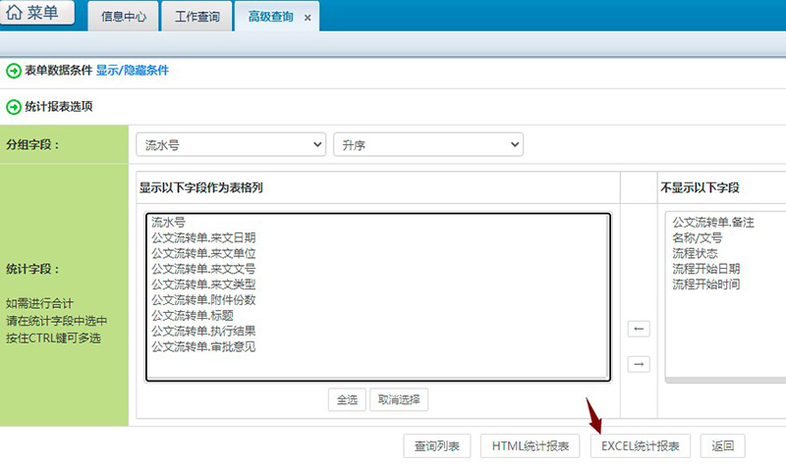Select 公文流转单.审批意见 list item
The height and width of the screenshot is (464, 786).
(377, 346)
